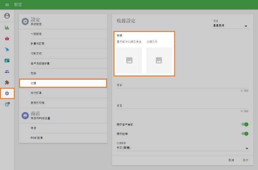
Task: Click the 設定 gear icon in the settings panel header
Action: click(25, 21)
